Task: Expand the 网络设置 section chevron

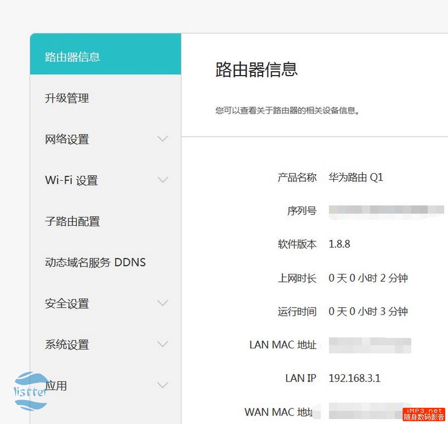Action: [162, 138]
